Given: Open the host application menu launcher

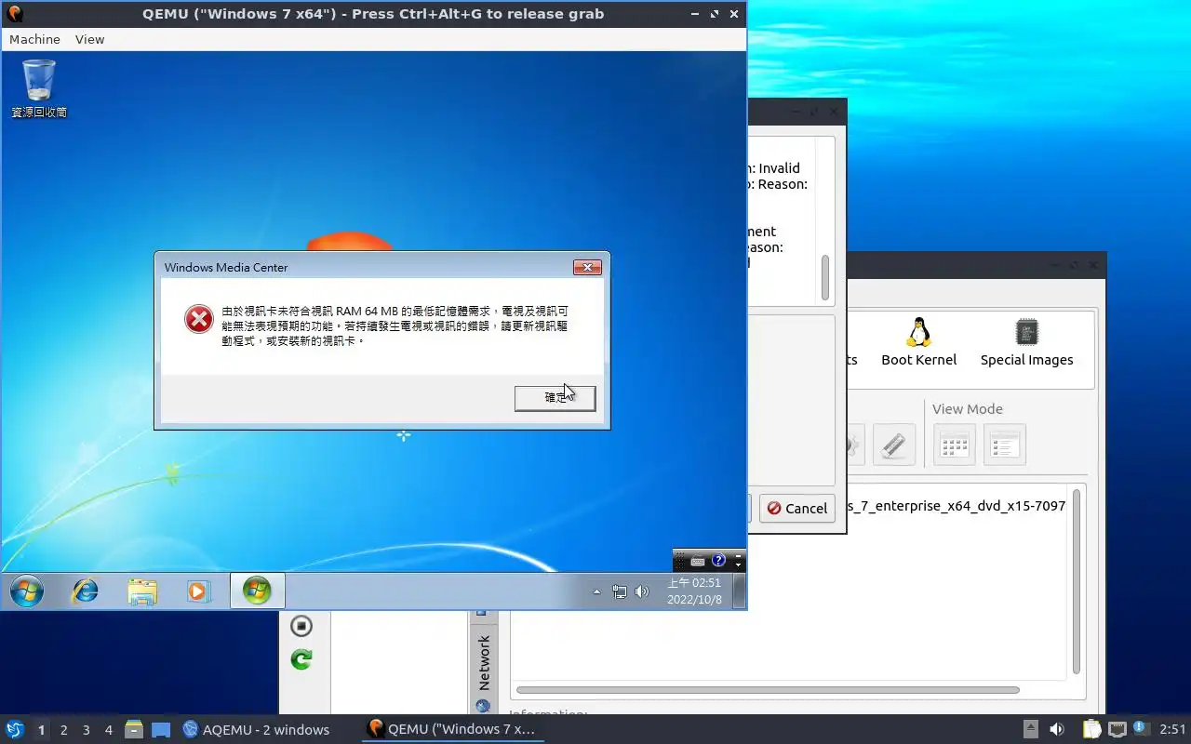Looking at the screenshot, I should tap(15, 729).
